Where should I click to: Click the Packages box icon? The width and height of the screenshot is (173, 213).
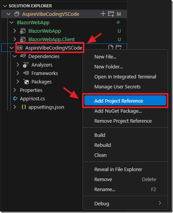coord(26,82)
